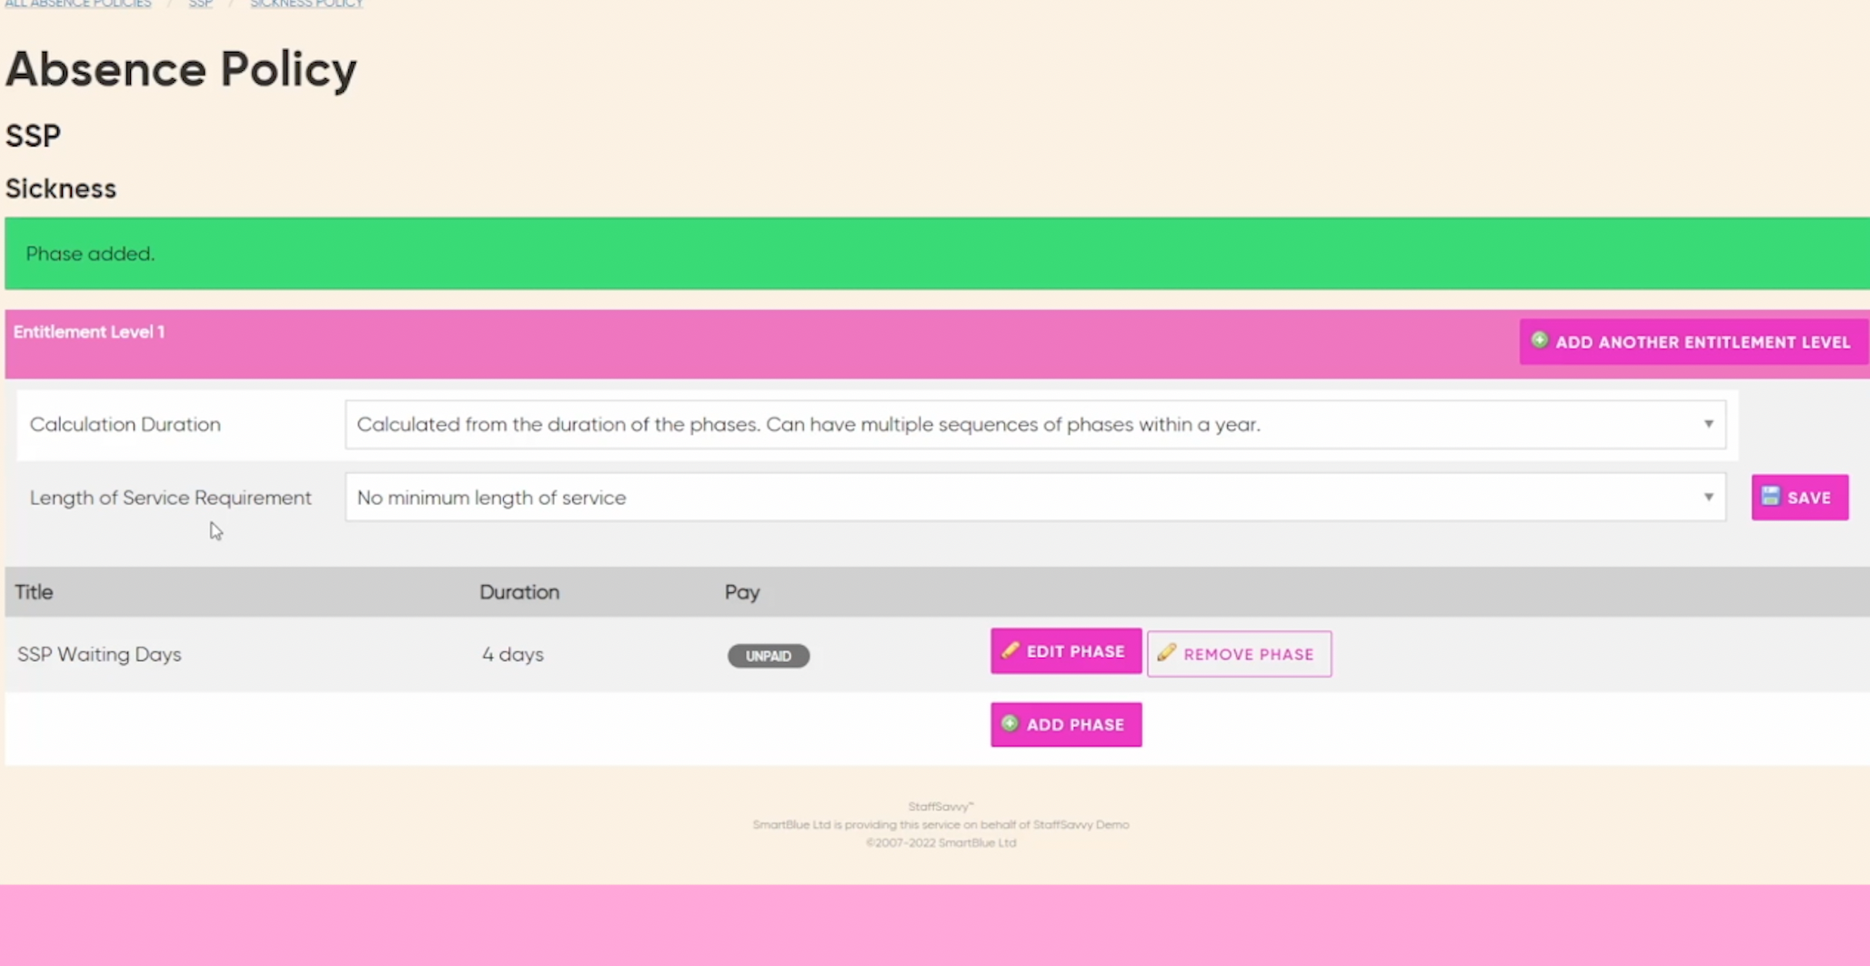
Task: Open the All Absence Policies breadcrumb link
Action: point(78,4)
